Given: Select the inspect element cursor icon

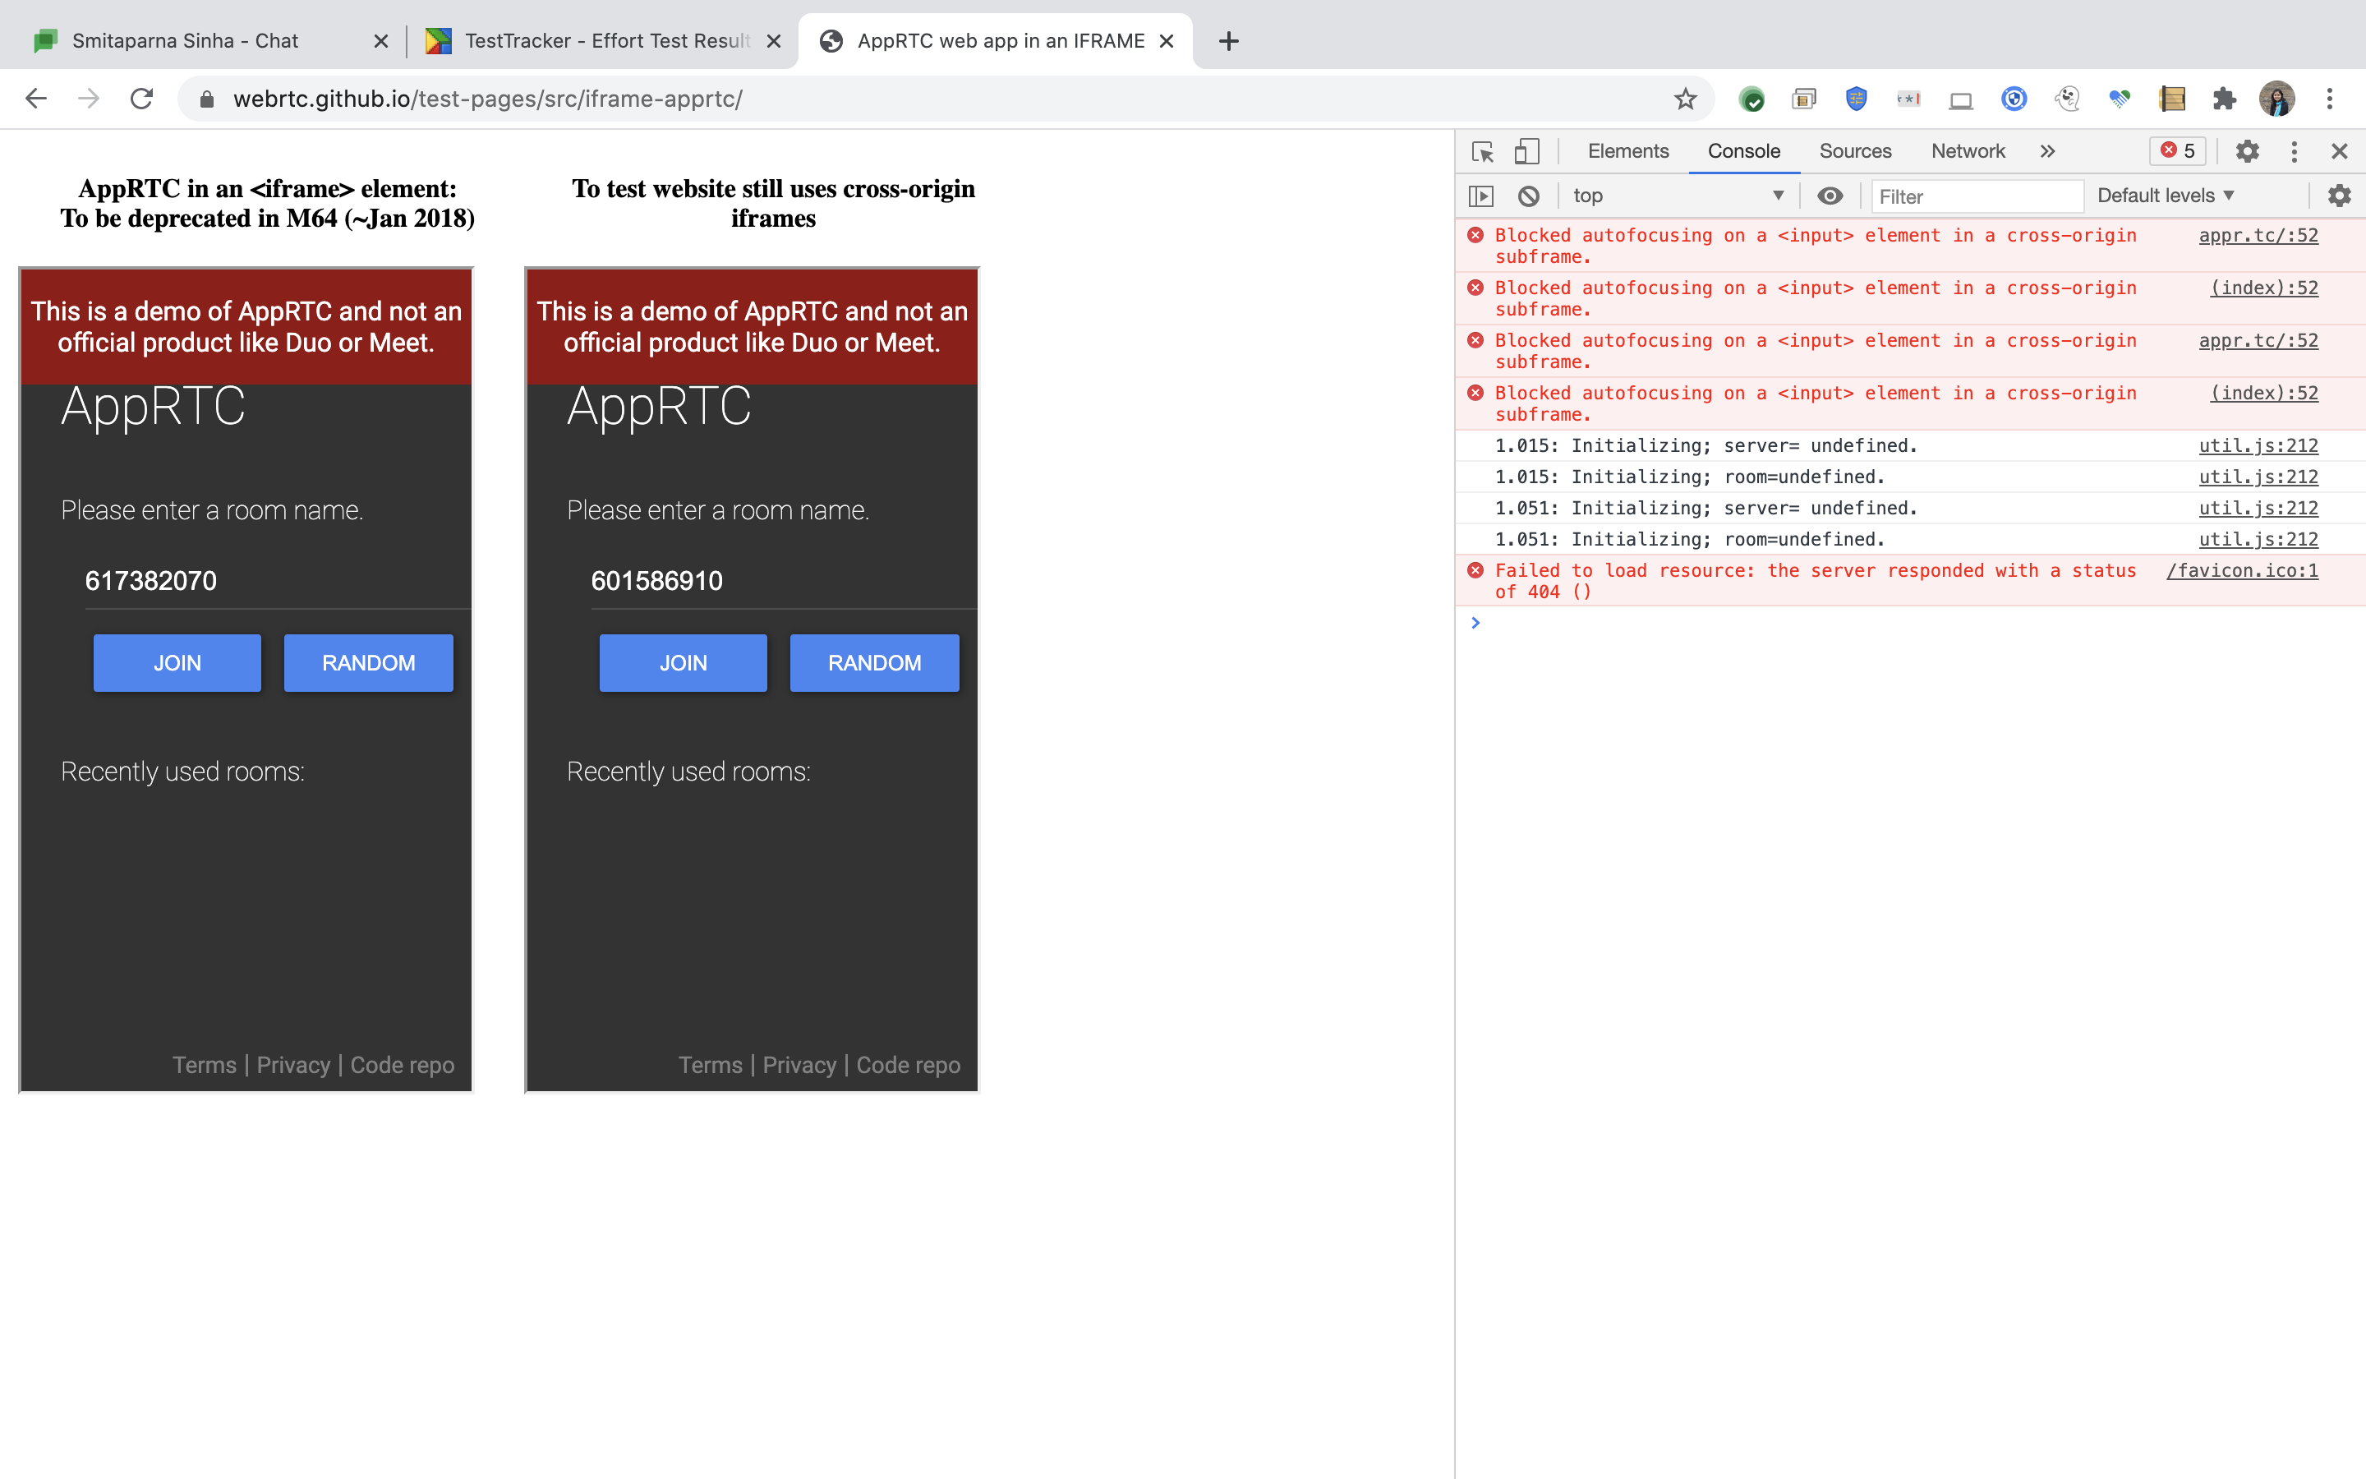Looking at the screenshot, I should click(1482, 150).
